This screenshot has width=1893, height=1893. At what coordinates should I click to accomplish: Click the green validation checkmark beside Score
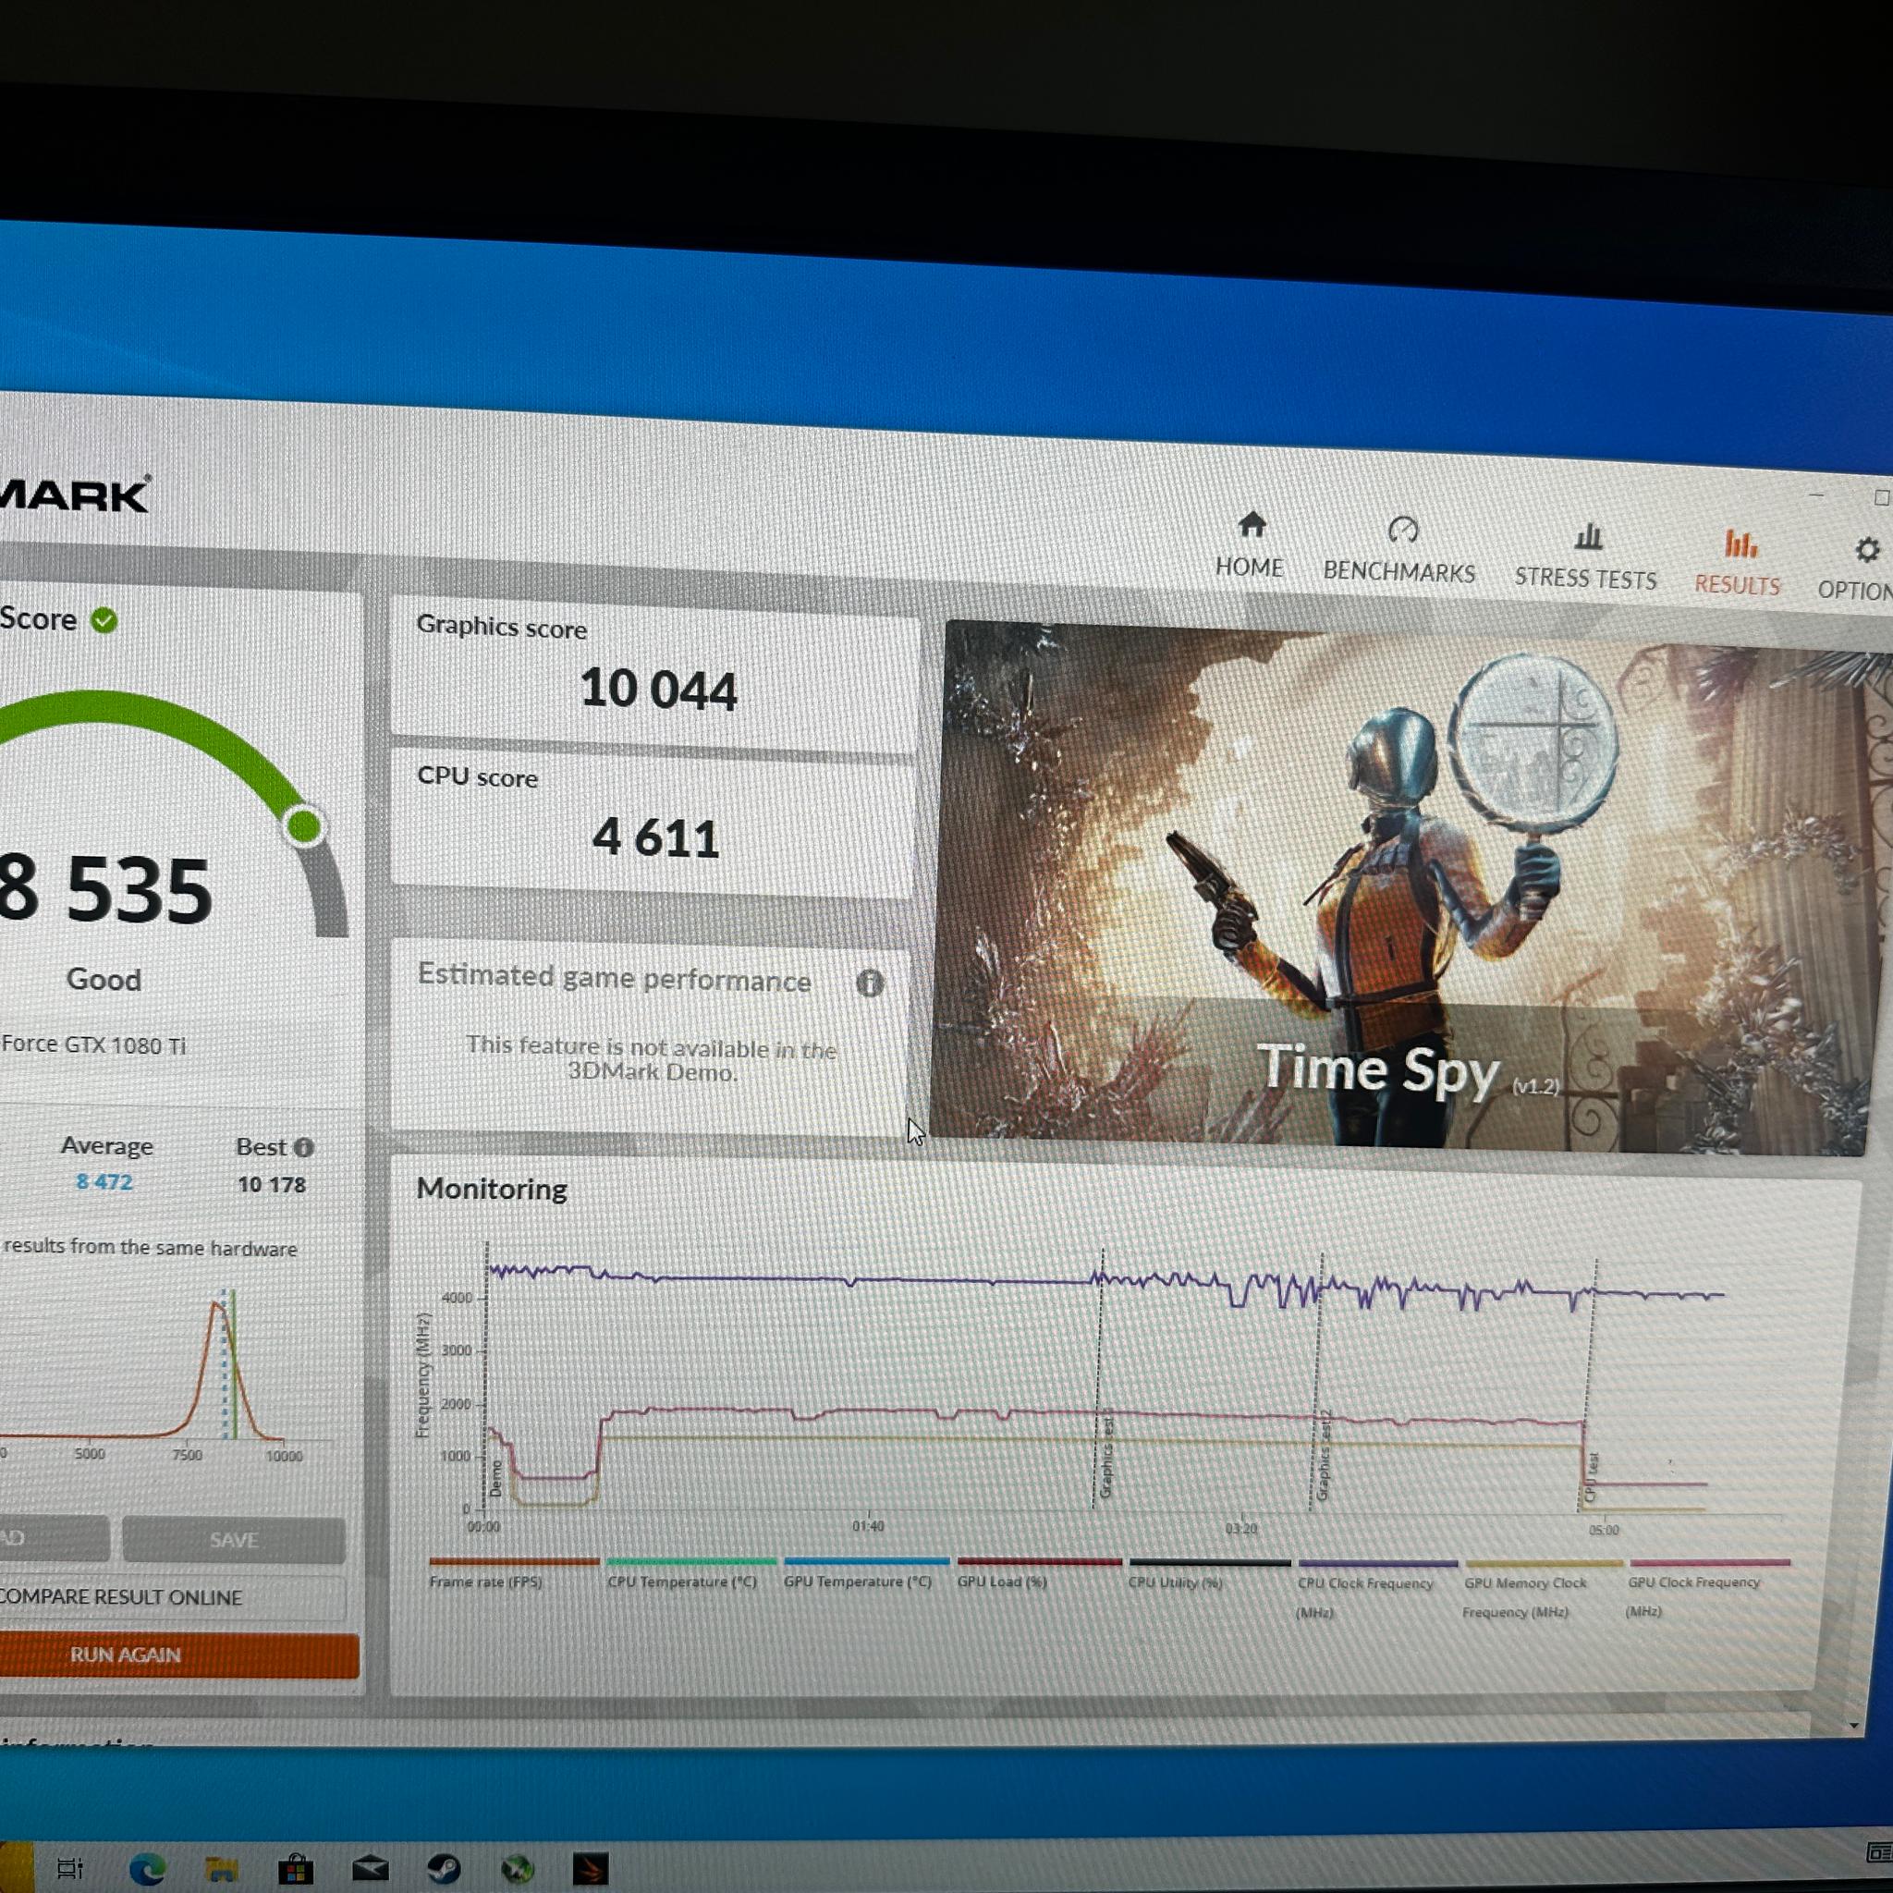click(x=104, y=620)
